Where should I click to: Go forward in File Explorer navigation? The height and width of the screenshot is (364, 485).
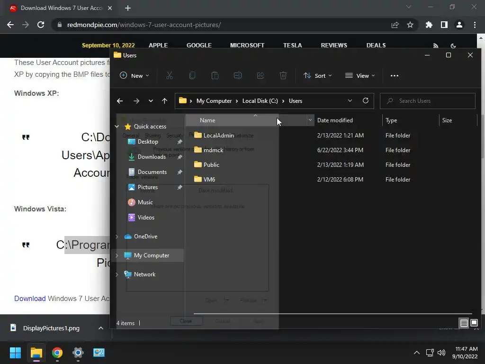click(x=136, y=101)
